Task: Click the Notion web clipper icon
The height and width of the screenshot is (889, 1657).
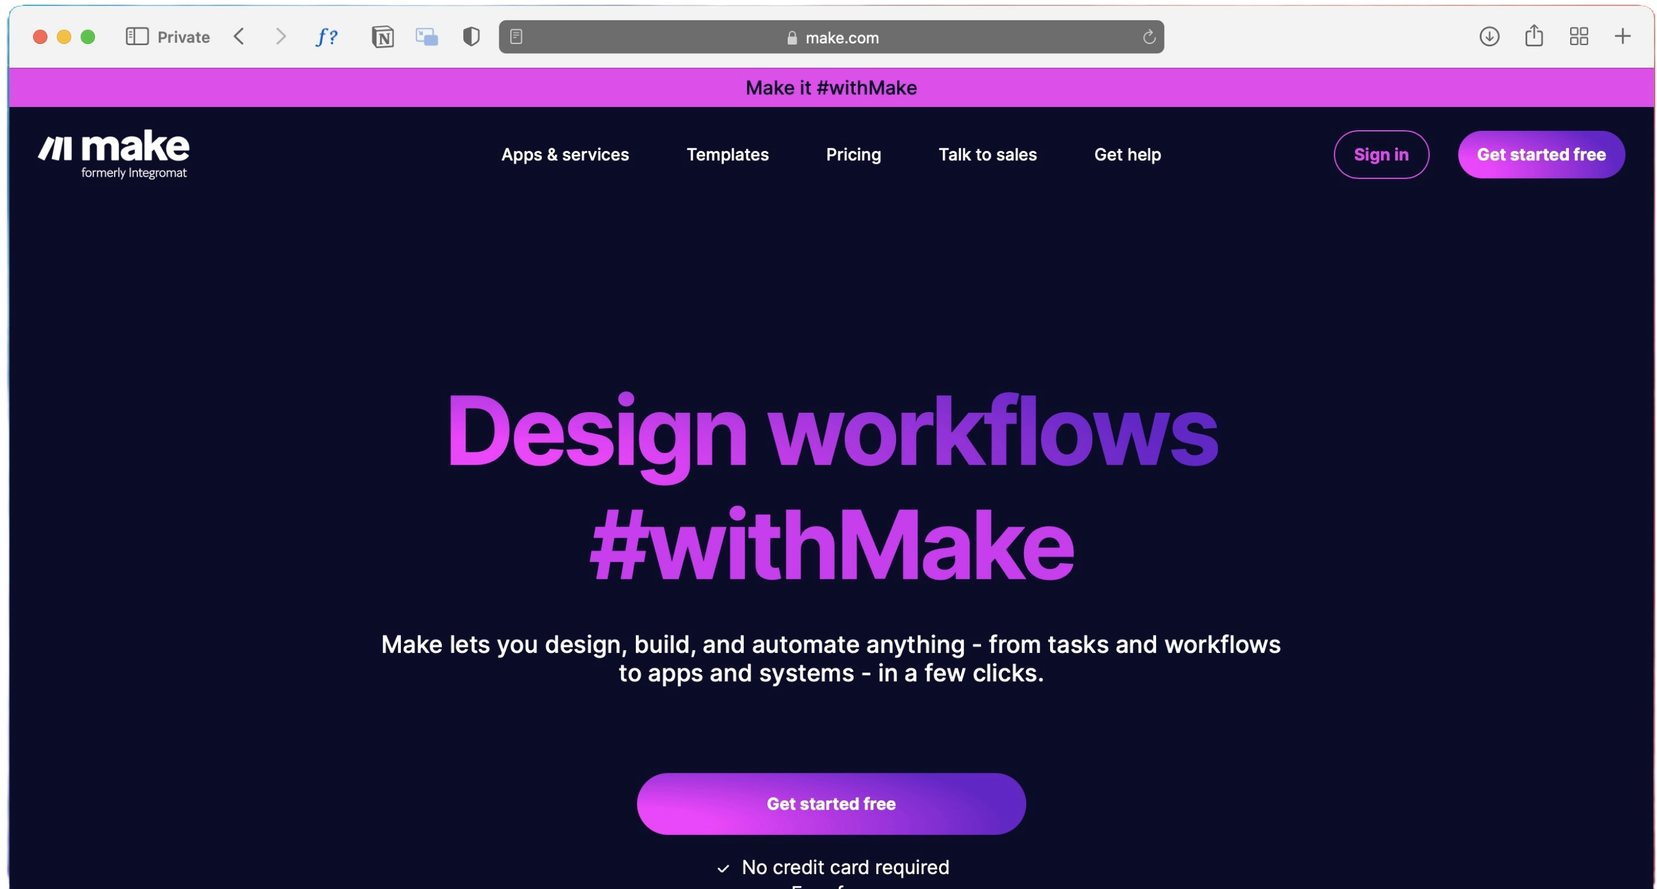Action: (383, 36)
